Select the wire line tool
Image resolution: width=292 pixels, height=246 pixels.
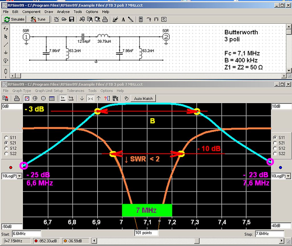6,45
